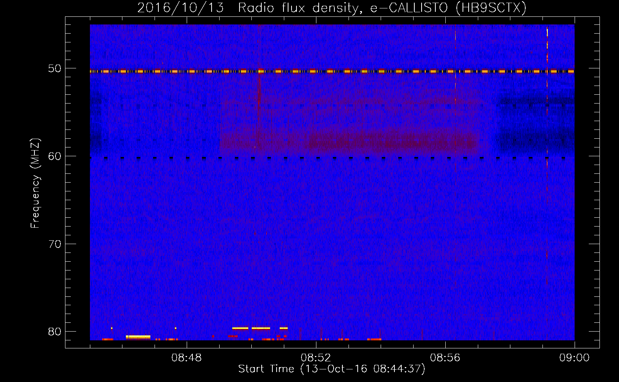Click the 08:52 time tick label
This screenshot has width=619, height=382.
(x=316, y=358)
